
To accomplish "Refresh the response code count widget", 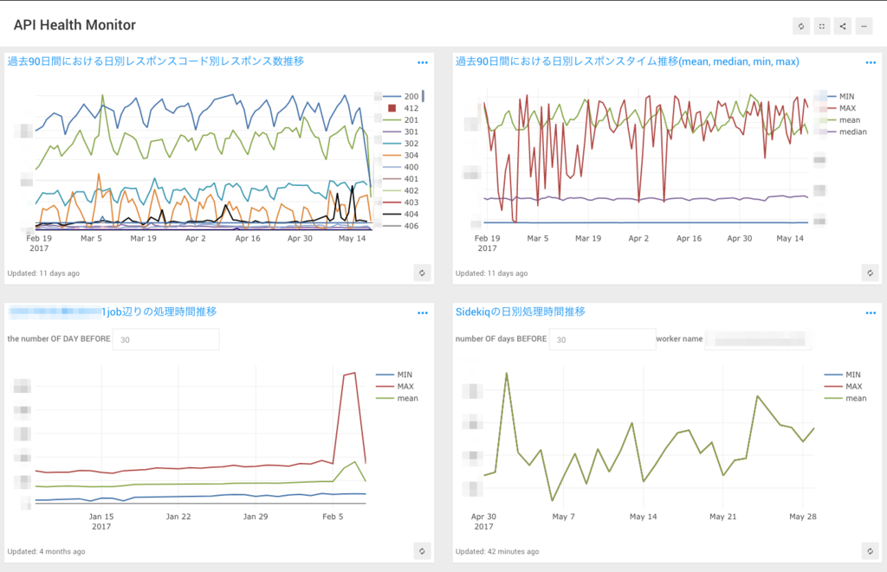I will coord(422,273).
